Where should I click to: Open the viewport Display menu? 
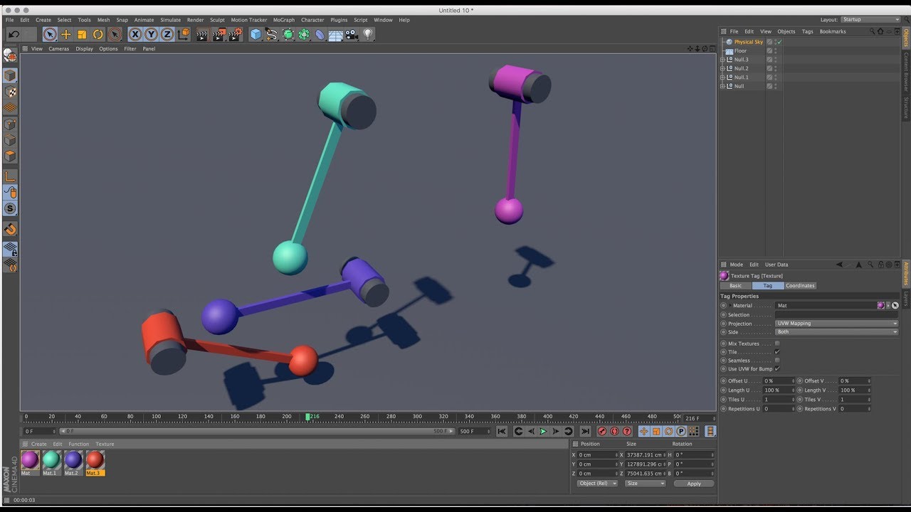(85, 49)
